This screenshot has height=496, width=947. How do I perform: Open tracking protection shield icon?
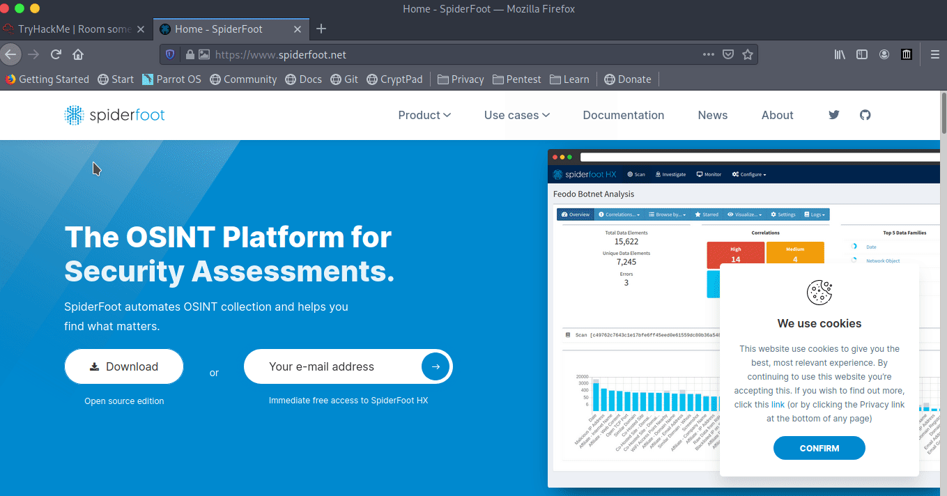[x=169, y=54]
